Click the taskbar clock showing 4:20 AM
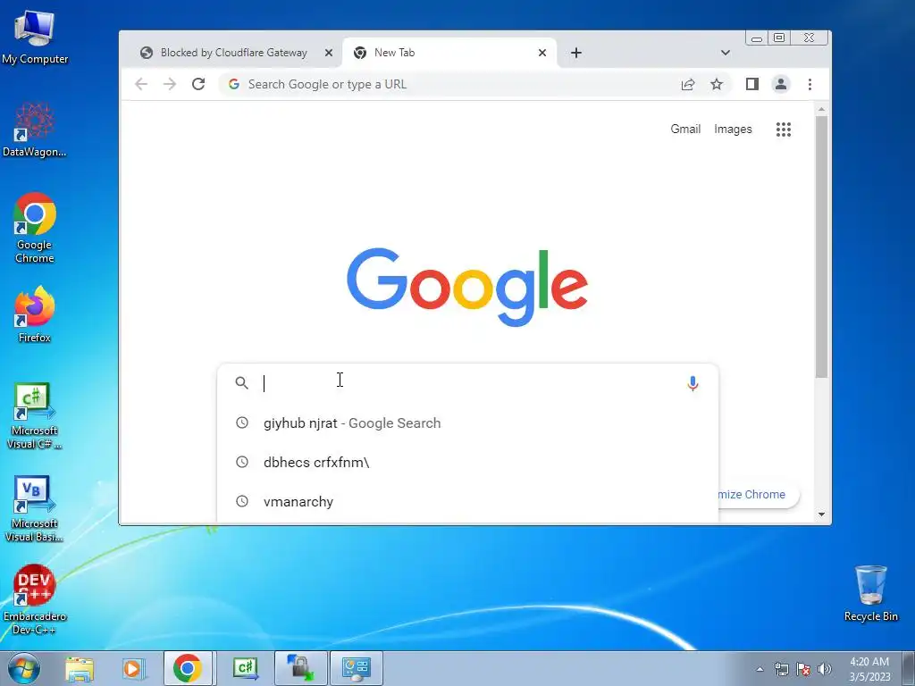The height and width of the screenshot is (686, 915). [869, 668]
